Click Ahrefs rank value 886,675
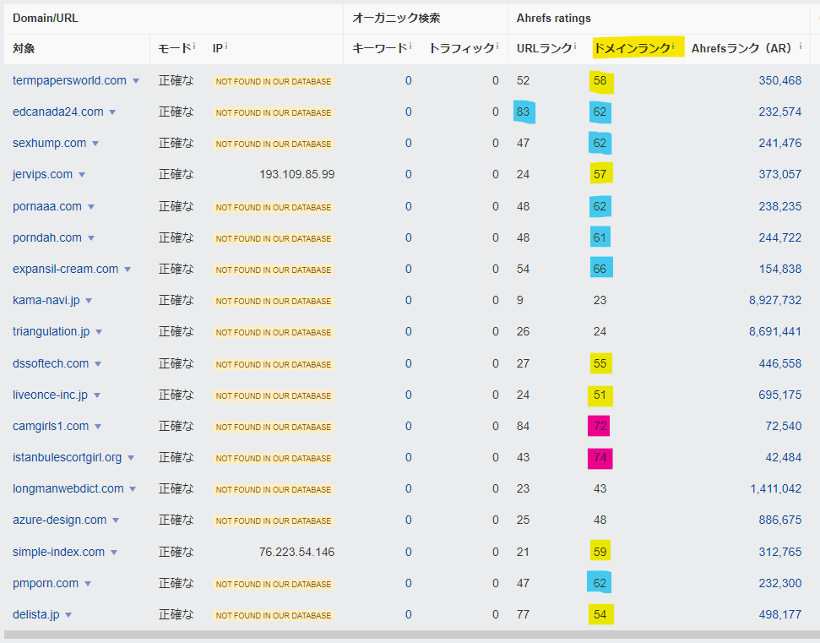820x643 pixels. tap(779, 520)
